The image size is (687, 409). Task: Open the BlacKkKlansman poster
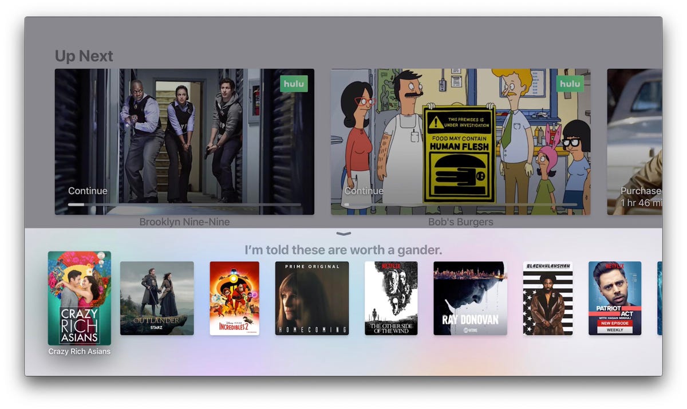(548, 298)
